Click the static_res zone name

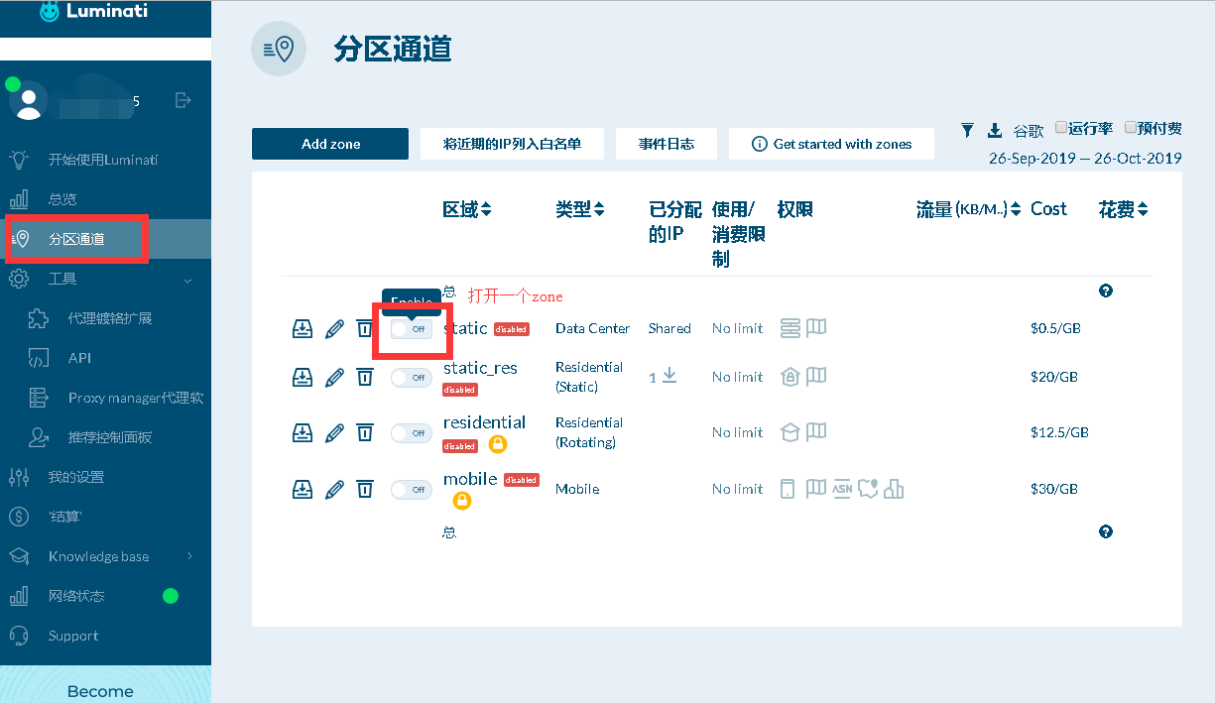(480, 368)
